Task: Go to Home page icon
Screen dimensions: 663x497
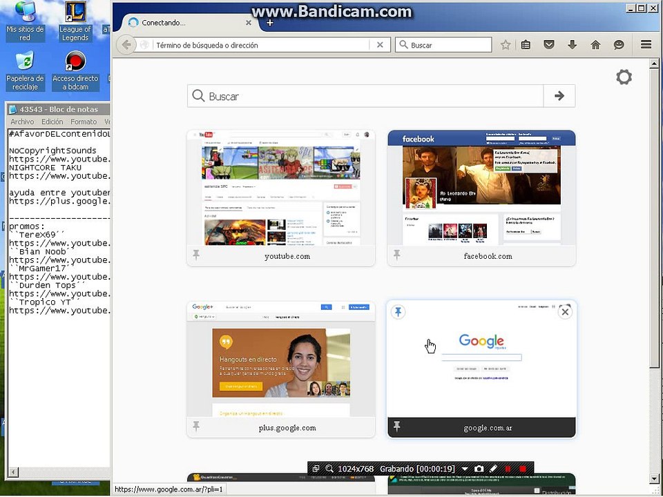Action: tap(595, 45)
